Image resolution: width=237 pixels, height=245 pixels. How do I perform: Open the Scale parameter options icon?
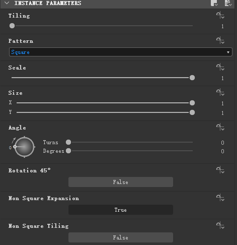tap(220, 67)
